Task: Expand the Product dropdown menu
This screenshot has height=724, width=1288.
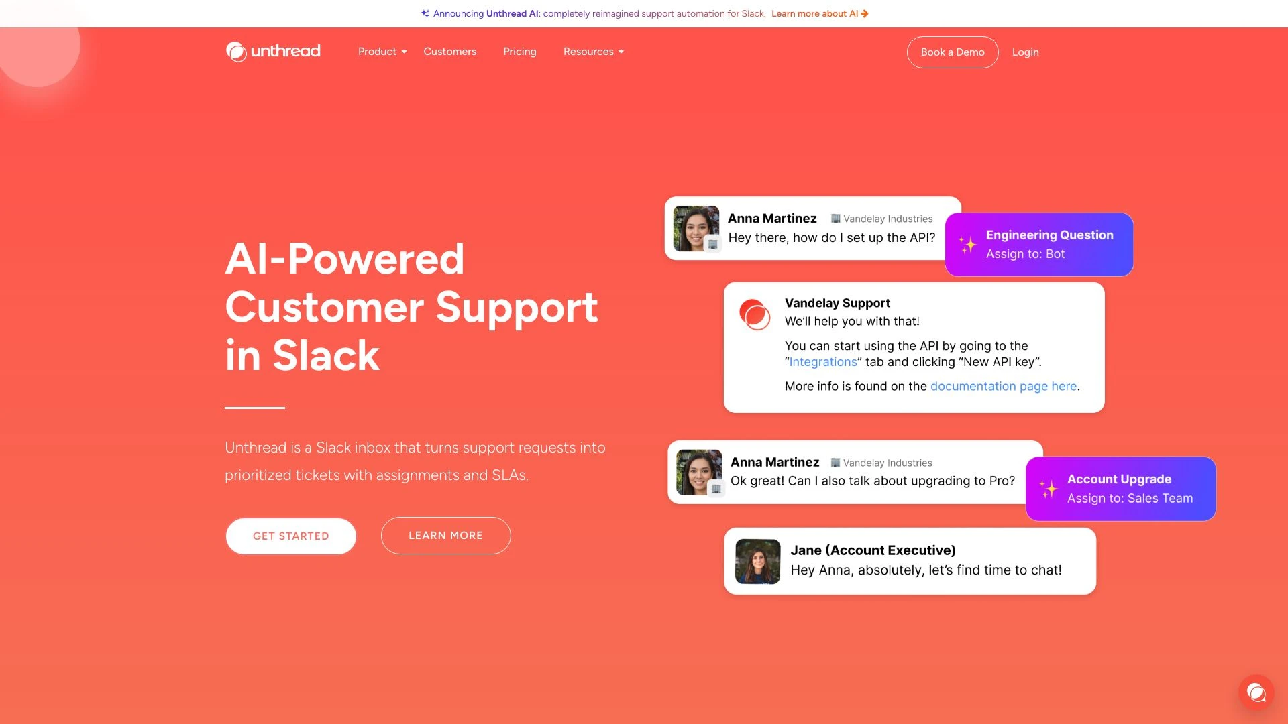Action: pyautogui.click(x=382, y=51)
